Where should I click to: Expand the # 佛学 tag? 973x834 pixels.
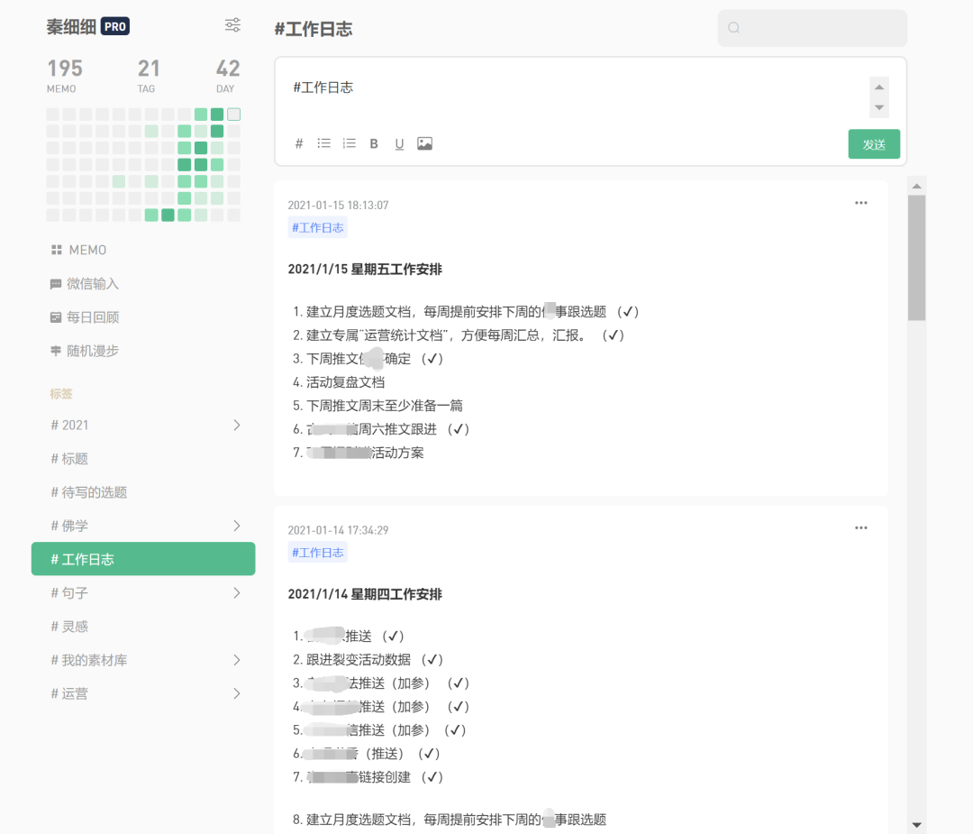click(236, 526)
